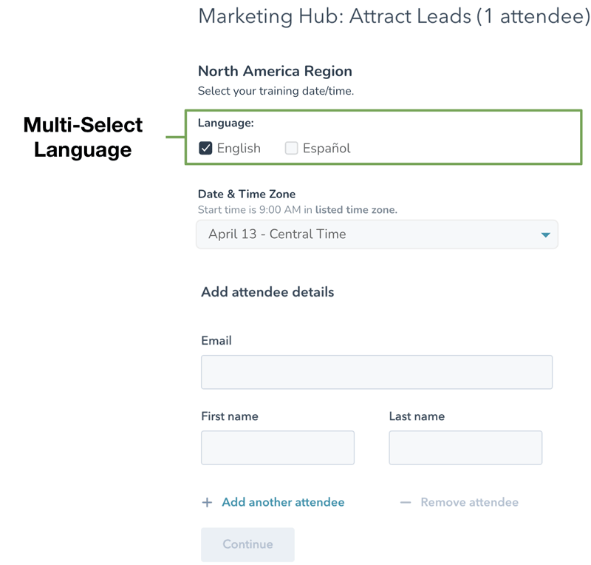Click the North America Region heading
This screenshot has width=591, height=565.
pyautogui.click(x=275, y=72)
